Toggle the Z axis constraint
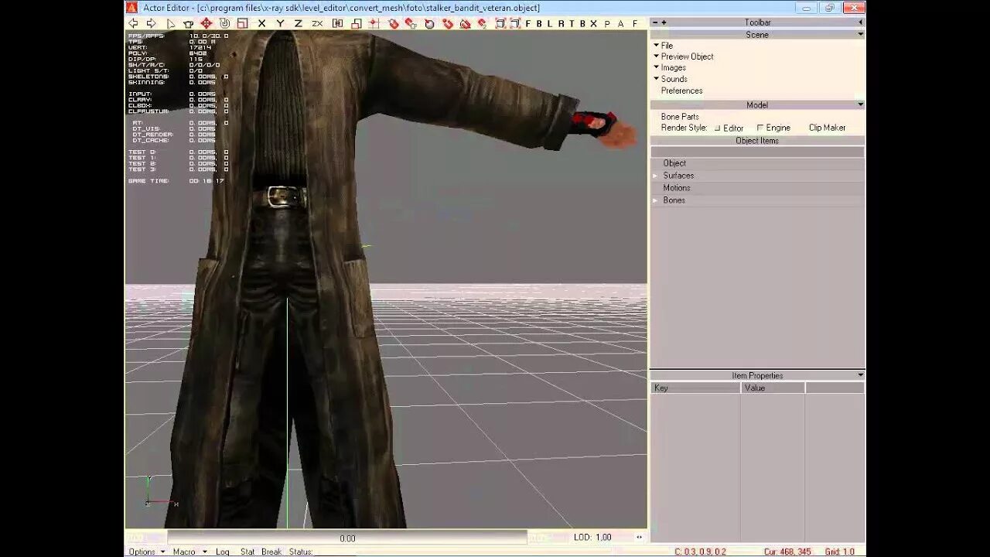The image size is (990, 557). coord(299,23)
